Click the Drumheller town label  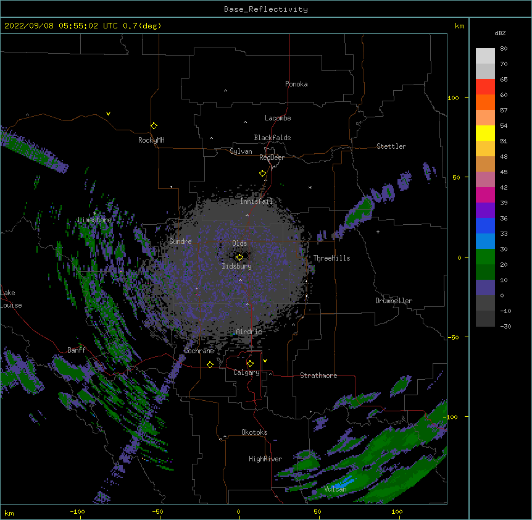[x=394, y=301]
